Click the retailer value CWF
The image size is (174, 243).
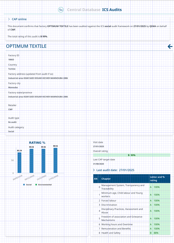click(x=10, y=109)
